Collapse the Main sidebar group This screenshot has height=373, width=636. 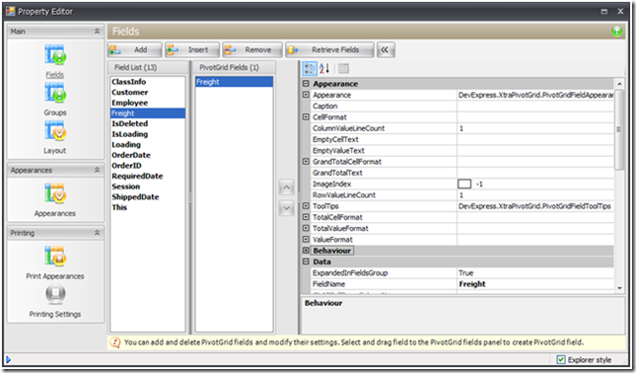tap(97, 32)
